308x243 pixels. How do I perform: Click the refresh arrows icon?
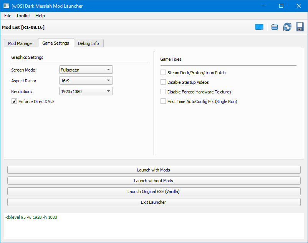point(287,27)
